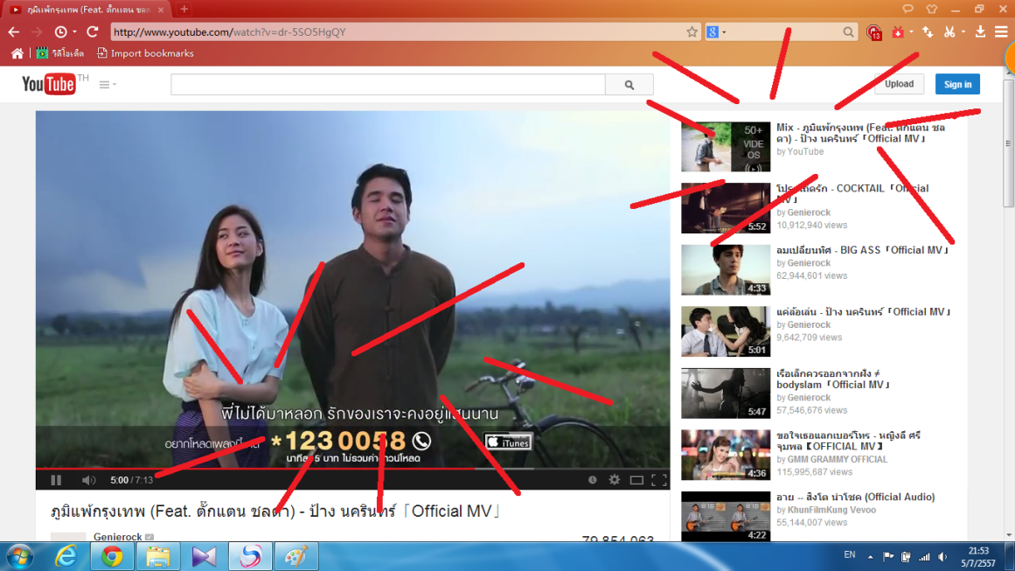1015x571 pixels.
Task: Open the Windows Start button
Action: pyautogui.click(x=20, y=556)
